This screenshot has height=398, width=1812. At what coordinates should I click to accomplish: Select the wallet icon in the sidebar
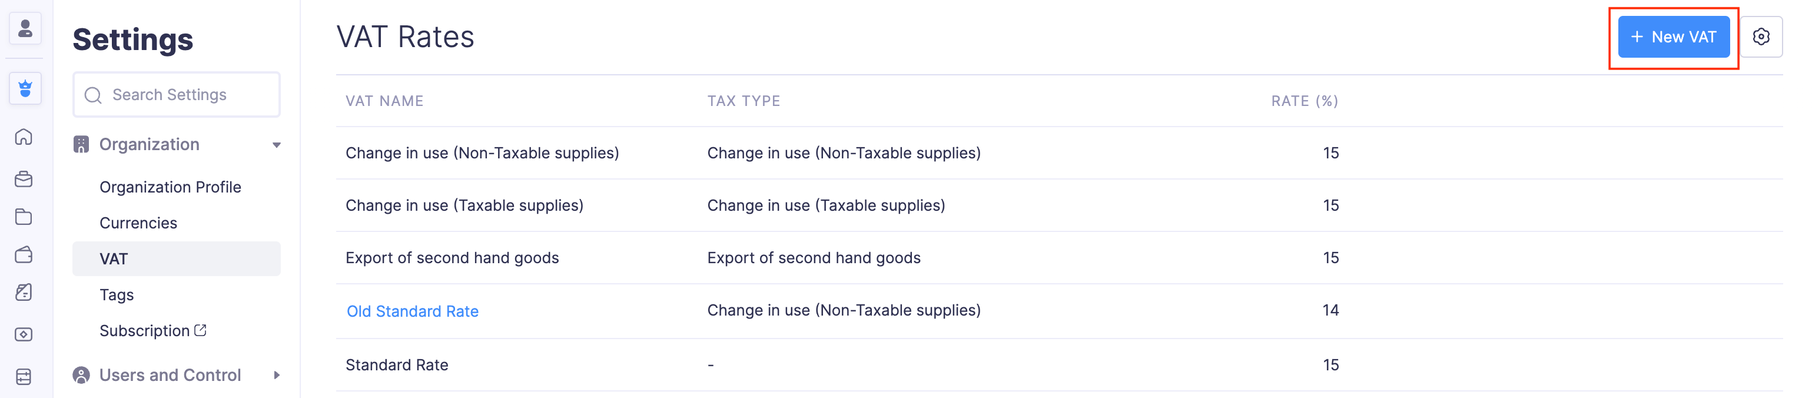pyautogui.click(x=24, y=256)
